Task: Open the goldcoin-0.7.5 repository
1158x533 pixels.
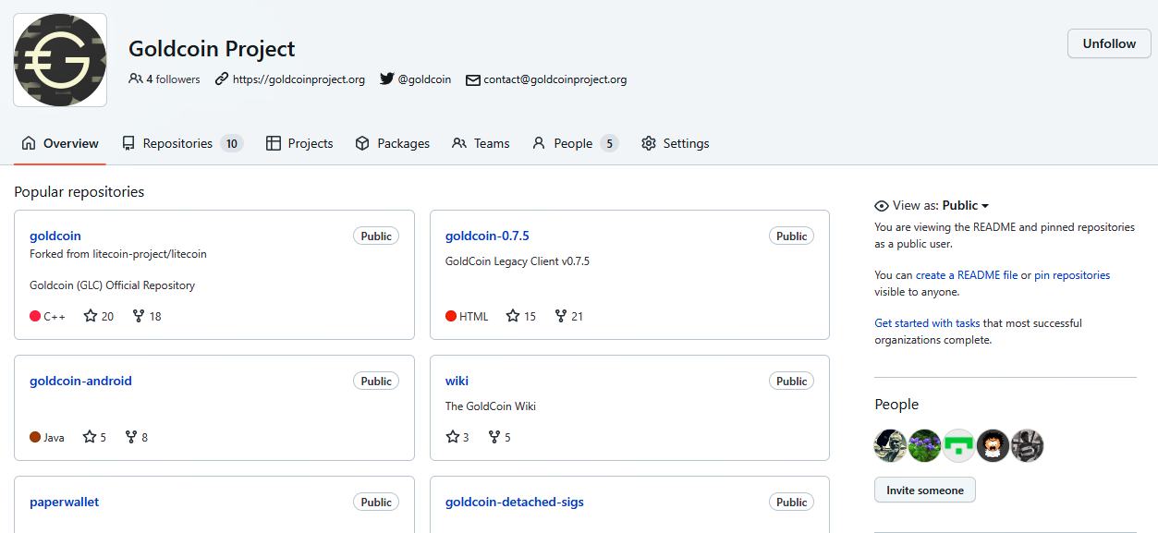Action: click(487, 236)
